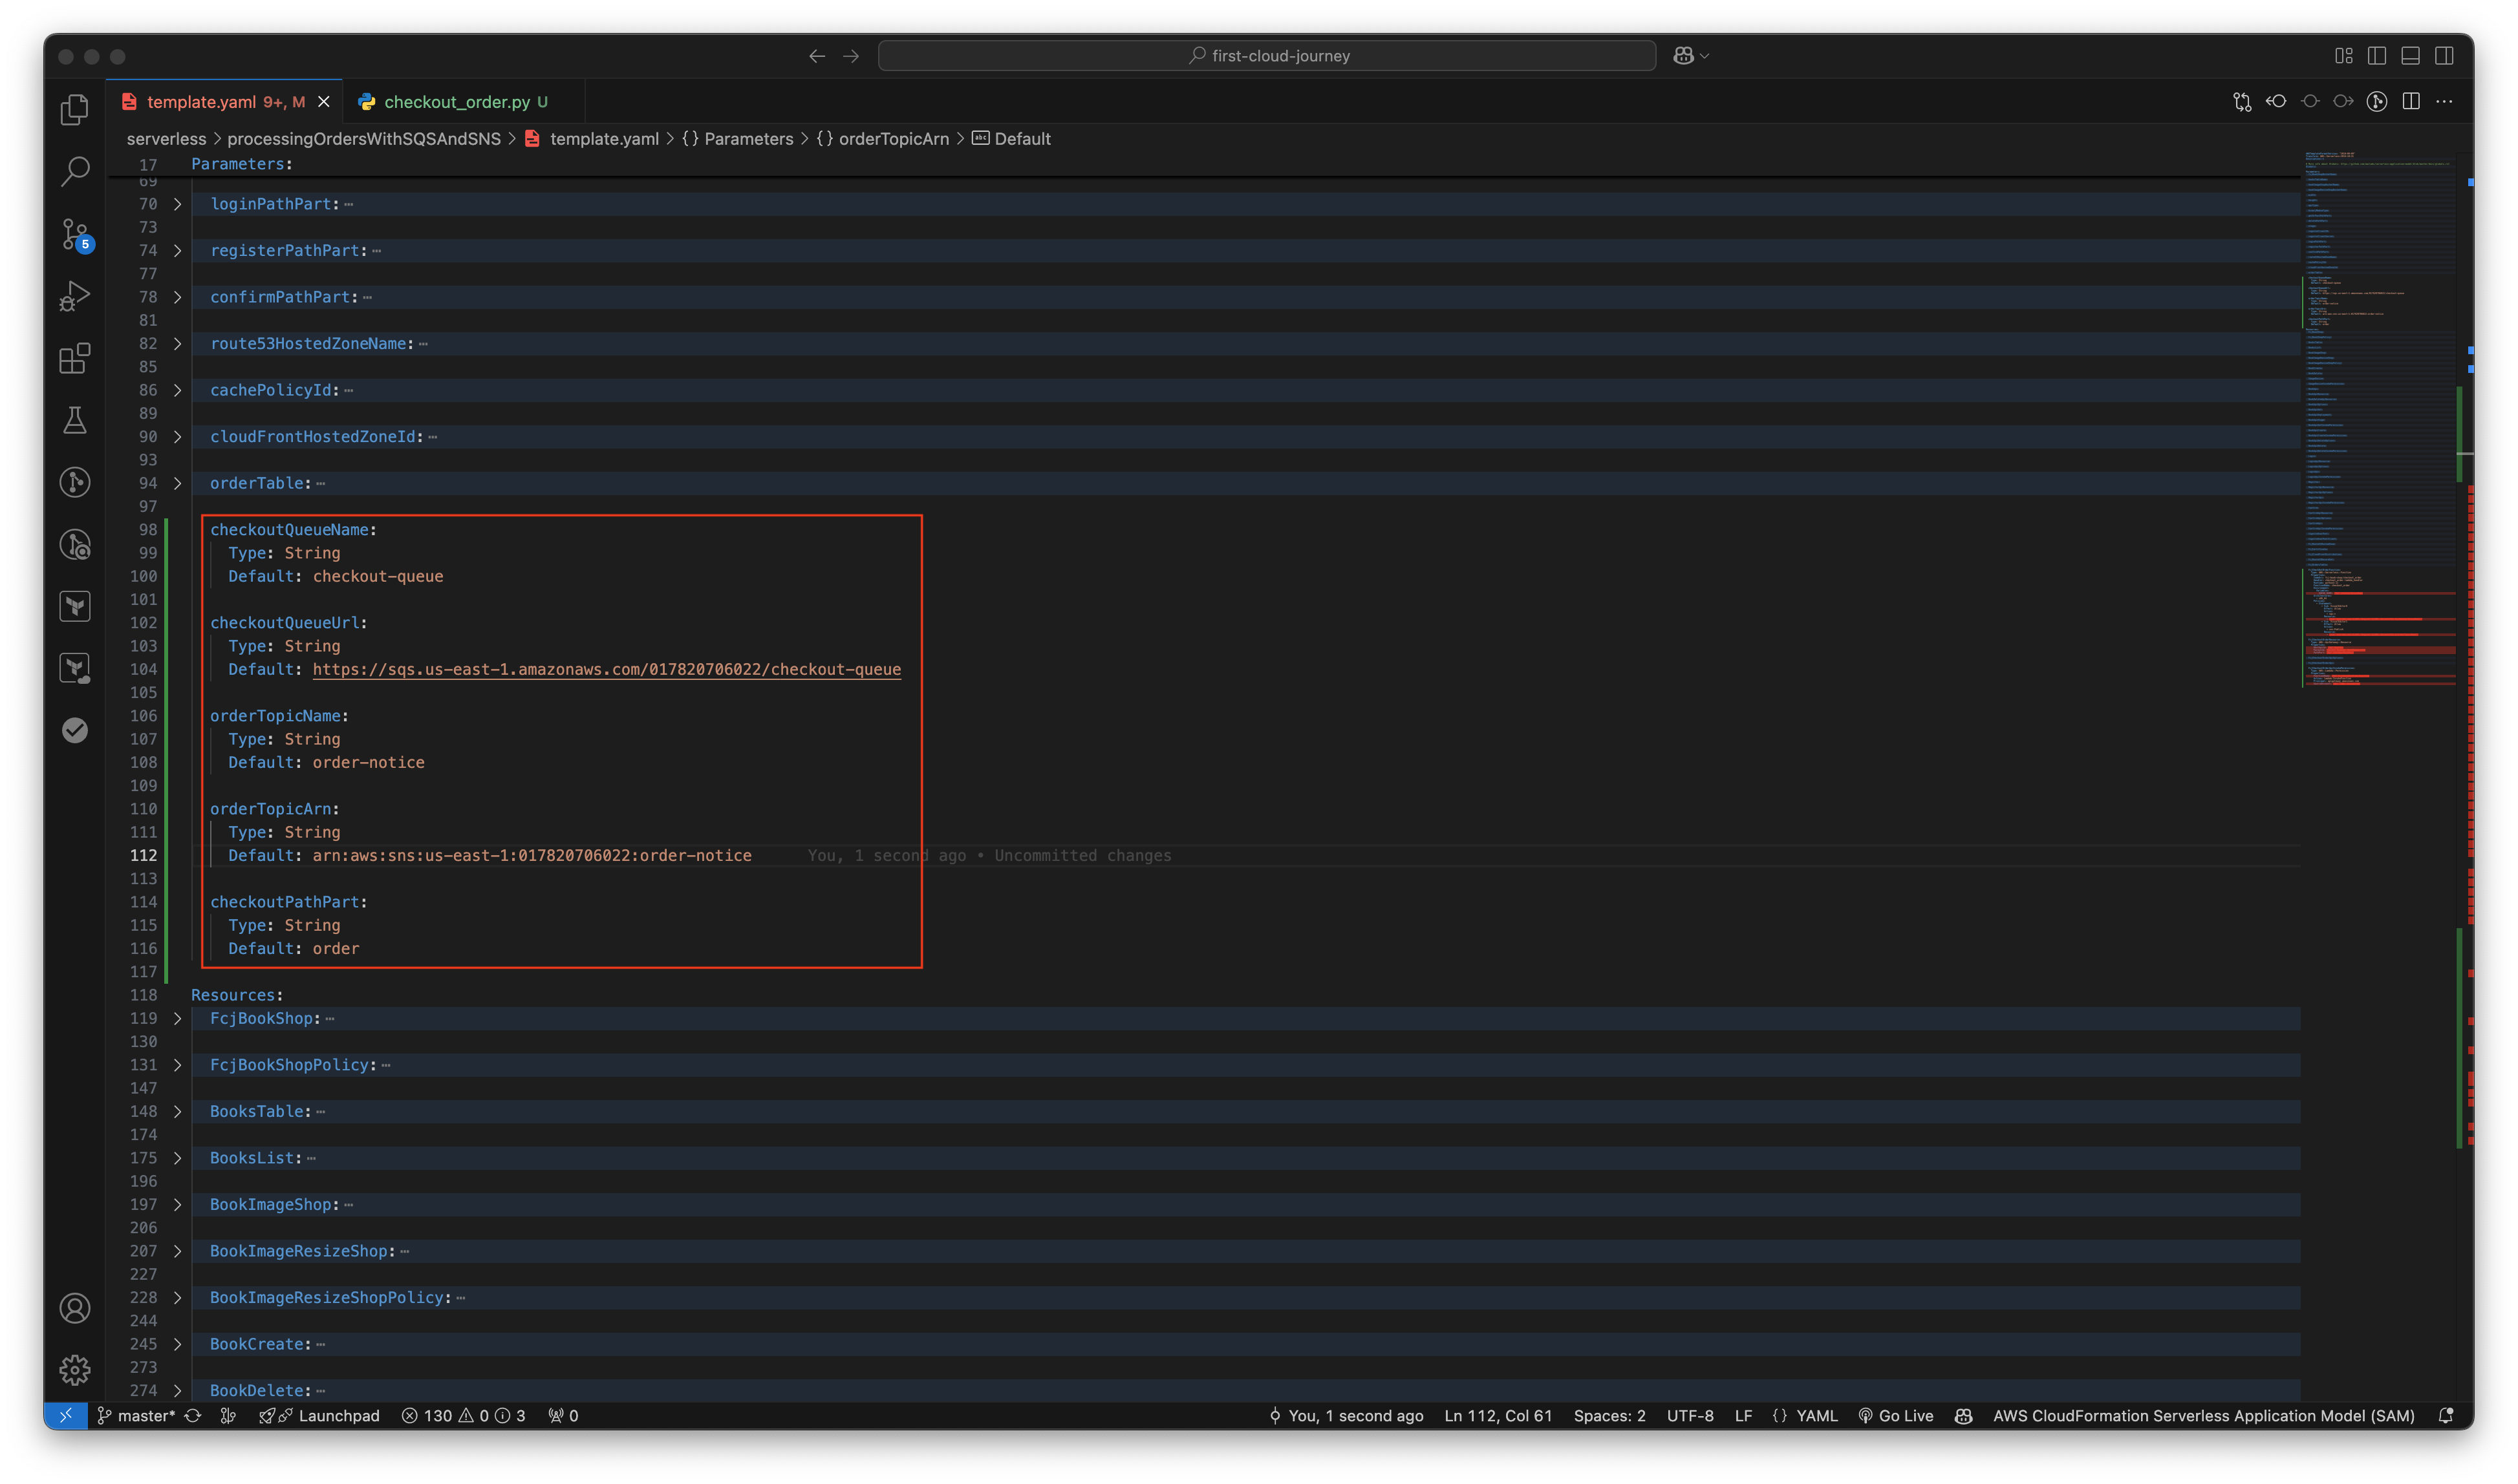This screenshot has height=1484, width=2518.
Task: Open the Manage gear settings menu
Action: [75, 1370]
